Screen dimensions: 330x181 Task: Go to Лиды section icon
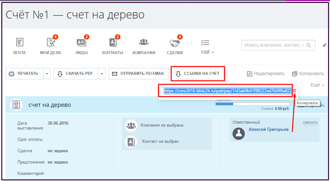coord(82,42)
